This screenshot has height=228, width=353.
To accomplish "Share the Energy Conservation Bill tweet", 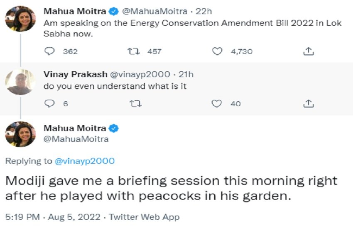I will tap(308, 51).
